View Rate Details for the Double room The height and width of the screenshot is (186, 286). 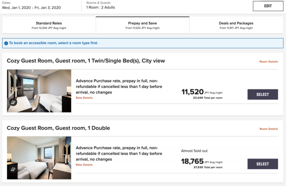[84, 164]
